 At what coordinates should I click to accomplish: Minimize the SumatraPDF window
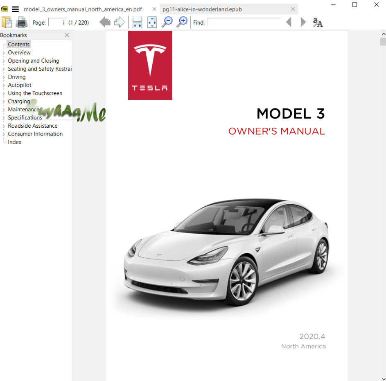[333, 5]
